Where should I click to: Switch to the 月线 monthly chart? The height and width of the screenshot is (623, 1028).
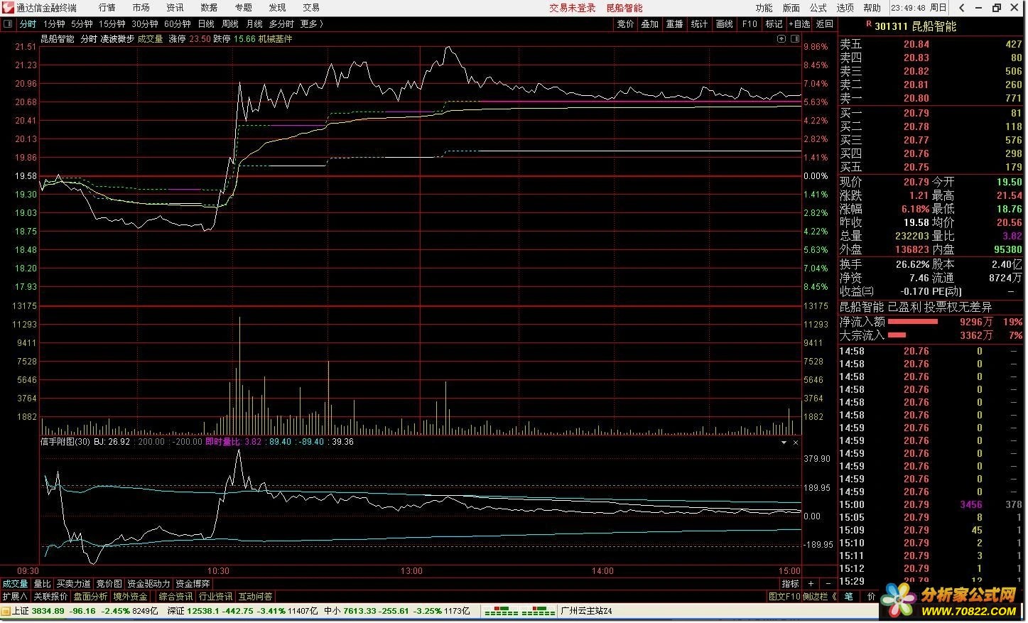tap(254, 24)
